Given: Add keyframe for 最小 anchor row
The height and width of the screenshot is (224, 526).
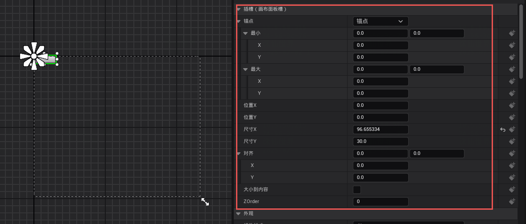Looking at the screenshot, I should click(512, 33).
